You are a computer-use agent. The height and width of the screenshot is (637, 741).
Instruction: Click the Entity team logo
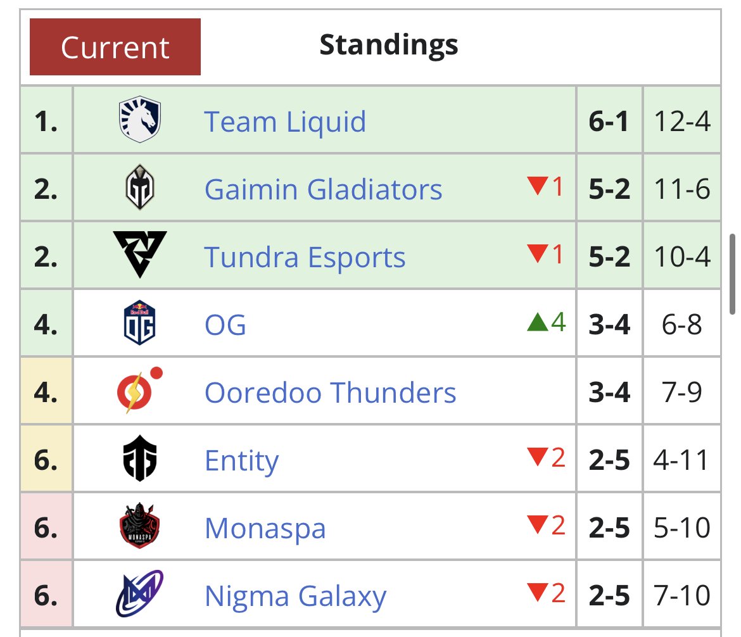coord(140,460)
